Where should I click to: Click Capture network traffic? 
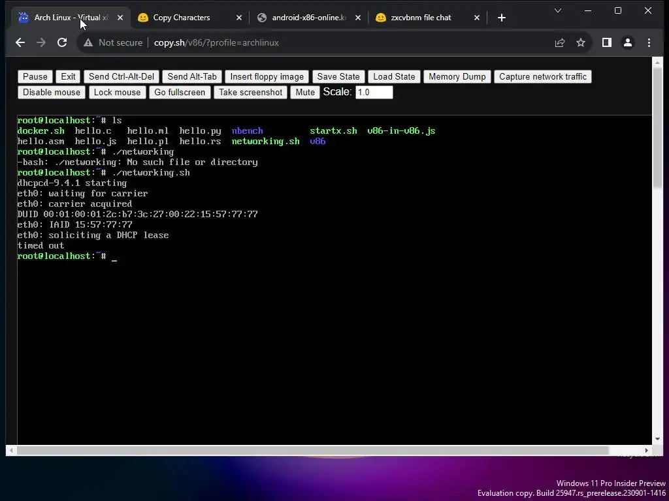click(543, 77)
